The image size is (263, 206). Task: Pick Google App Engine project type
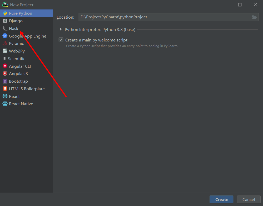pyautogui.click(x=27, y=36)
